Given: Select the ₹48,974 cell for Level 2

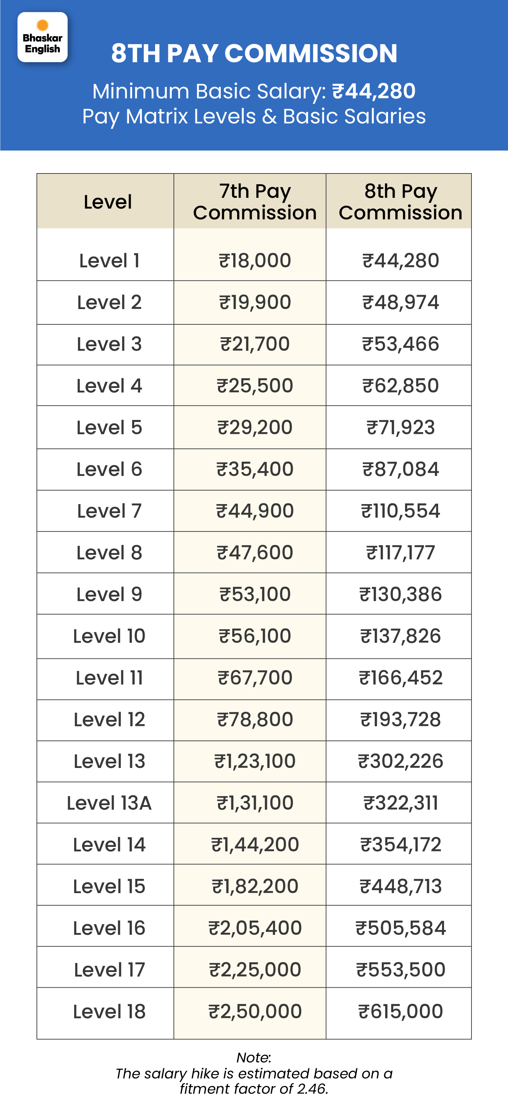Looking at the screenshot, I should pyautogui.click(x=401, y=302).
